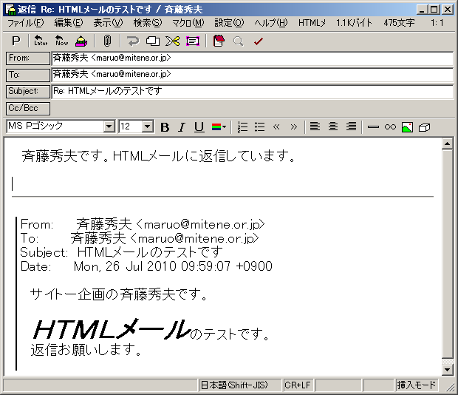Click the quoted Date line in message
The image size is (458, 395).
(x=146, y=266)
